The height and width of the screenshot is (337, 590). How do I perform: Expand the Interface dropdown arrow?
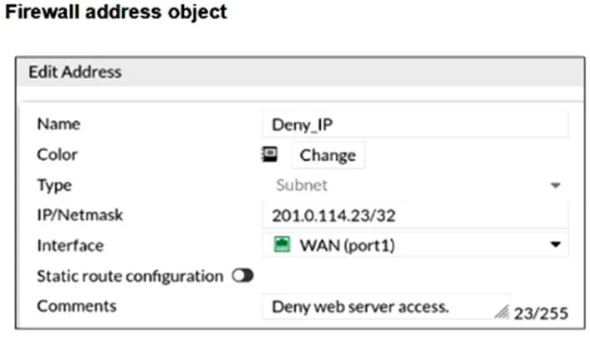(556, 245)
